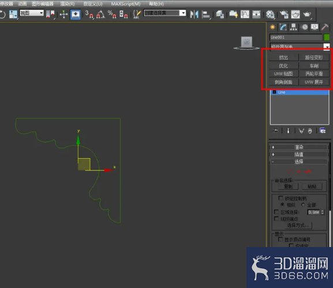Open the Material Editor icon
The image size is (333, 288).
click(x=270, y=14)
